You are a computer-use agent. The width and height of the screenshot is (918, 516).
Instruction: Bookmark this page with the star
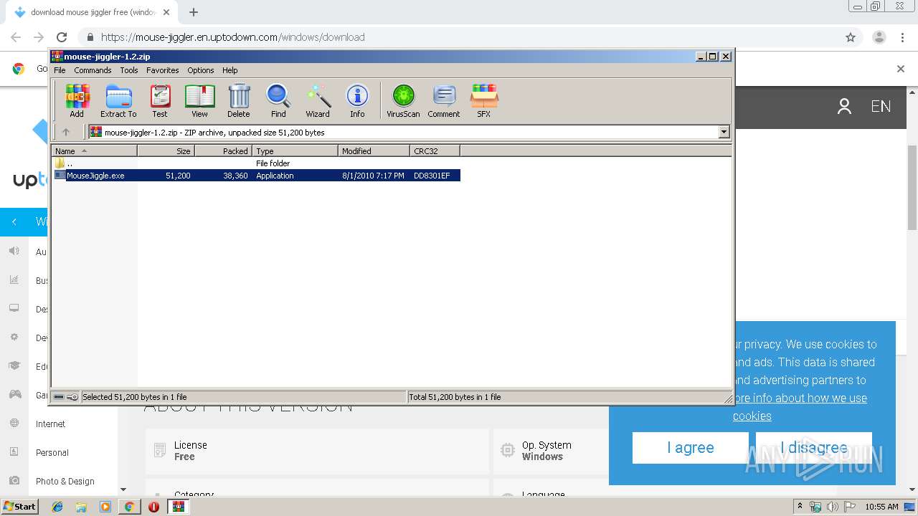851,37
